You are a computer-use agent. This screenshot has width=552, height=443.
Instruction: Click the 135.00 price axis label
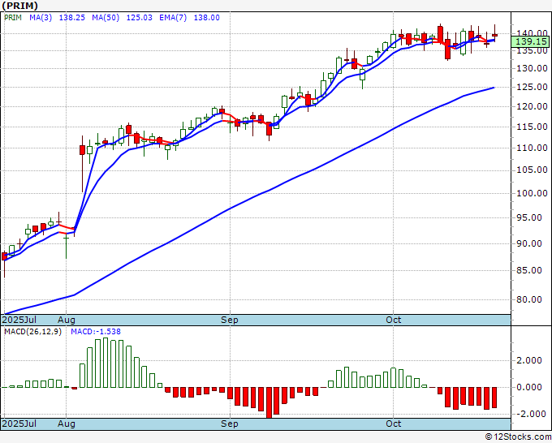(532, 50)
